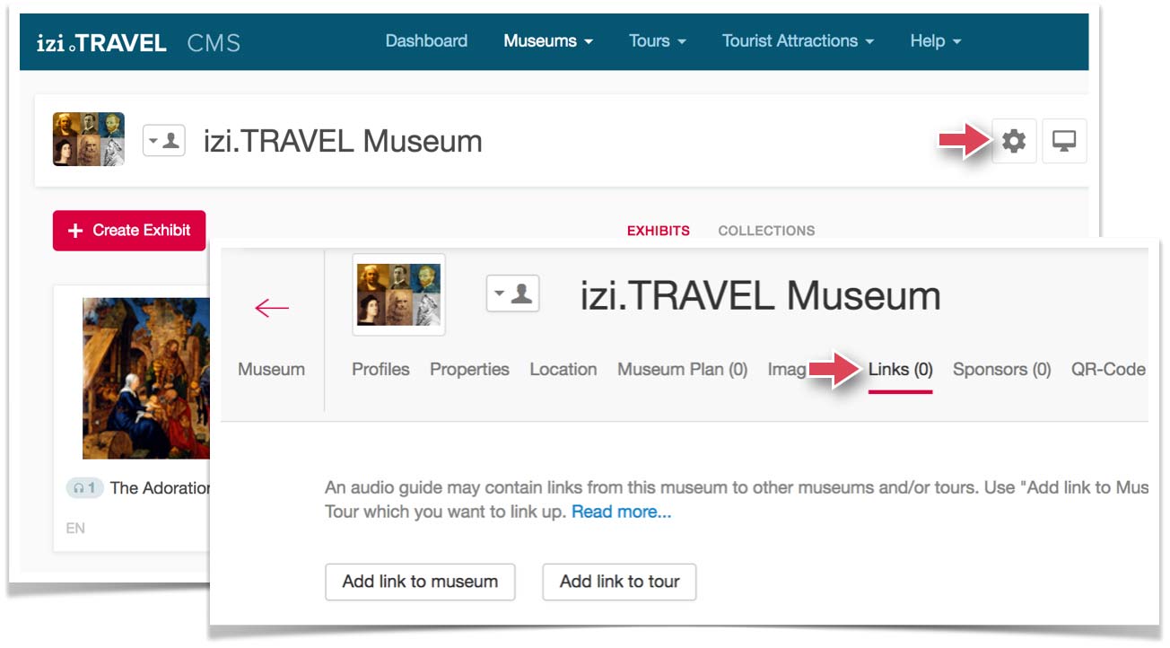Screen dimensions: 1170x648
Task: Click the Create Exhibit button
Action: (x=129, y=231)
